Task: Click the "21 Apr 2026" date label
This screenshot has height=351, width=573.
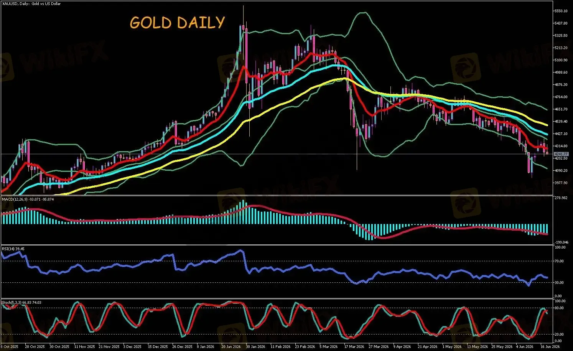Action: coord(427,347)
